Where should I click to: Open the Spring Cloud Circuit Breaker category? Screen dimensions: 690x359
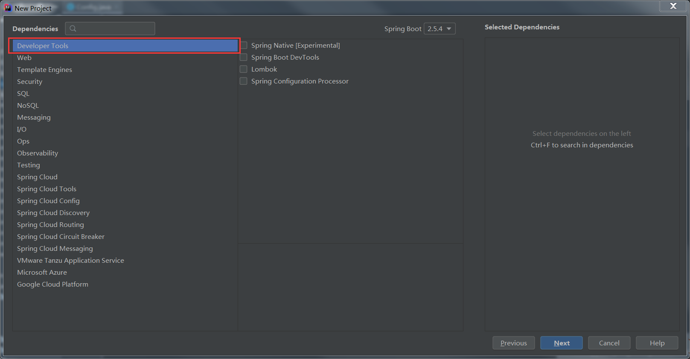pos(125,236)
